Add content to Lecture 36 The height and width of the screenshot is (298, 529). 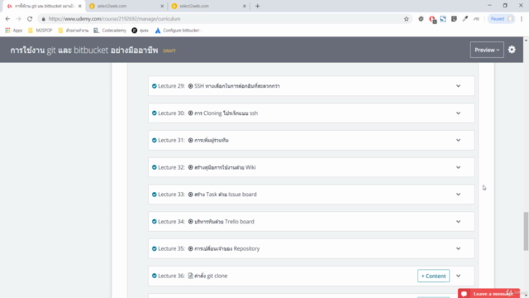[x=433, y=276]
